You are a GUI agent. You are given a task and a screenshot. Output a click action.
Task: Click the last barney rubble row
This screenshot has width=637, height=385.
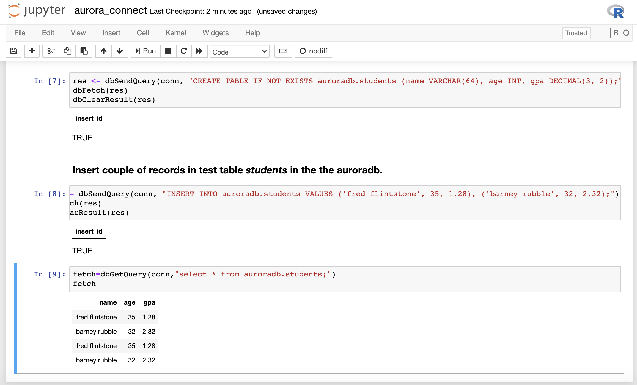(x=115, y=360)
